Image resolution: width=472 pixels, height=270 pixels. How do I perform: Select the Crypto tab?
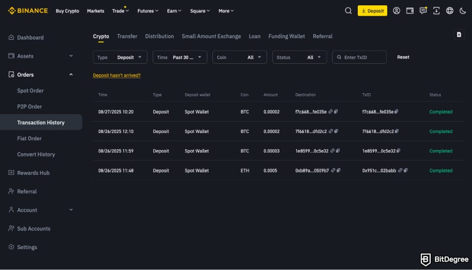point(101,36)
